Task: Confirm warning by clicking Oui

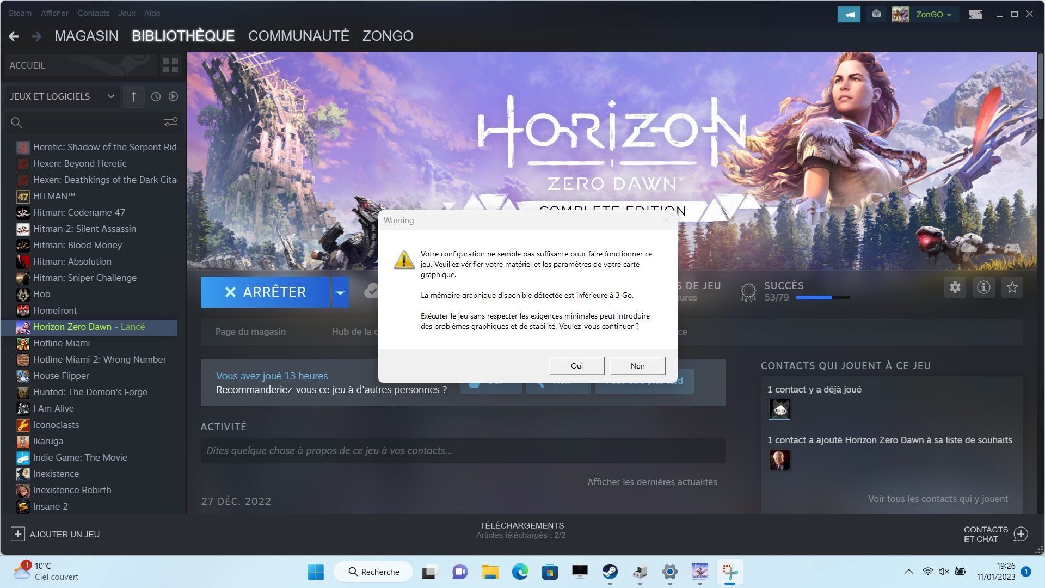Action: [x=577, y=366]
